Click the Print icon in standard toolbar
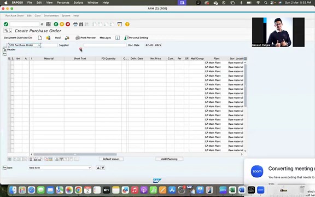This screenshot has width=315, height=197. click(75, 24)
